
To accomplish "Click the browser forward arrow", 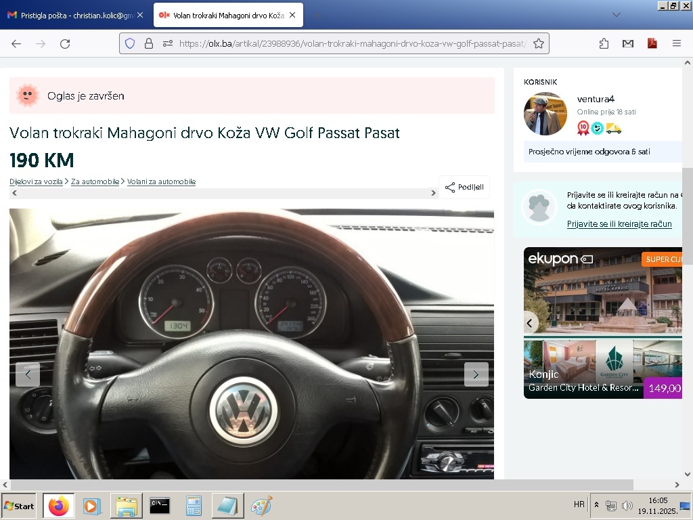I will click(41, 43).
